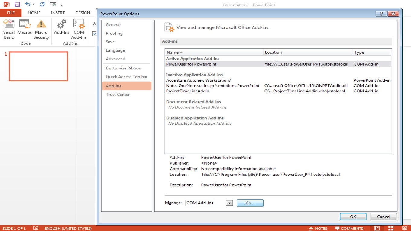Viewport: 411px width, 231px height.
Task: Open Customize Quick Access Toolbar dropdown
Action: click(x=62, y=5)
